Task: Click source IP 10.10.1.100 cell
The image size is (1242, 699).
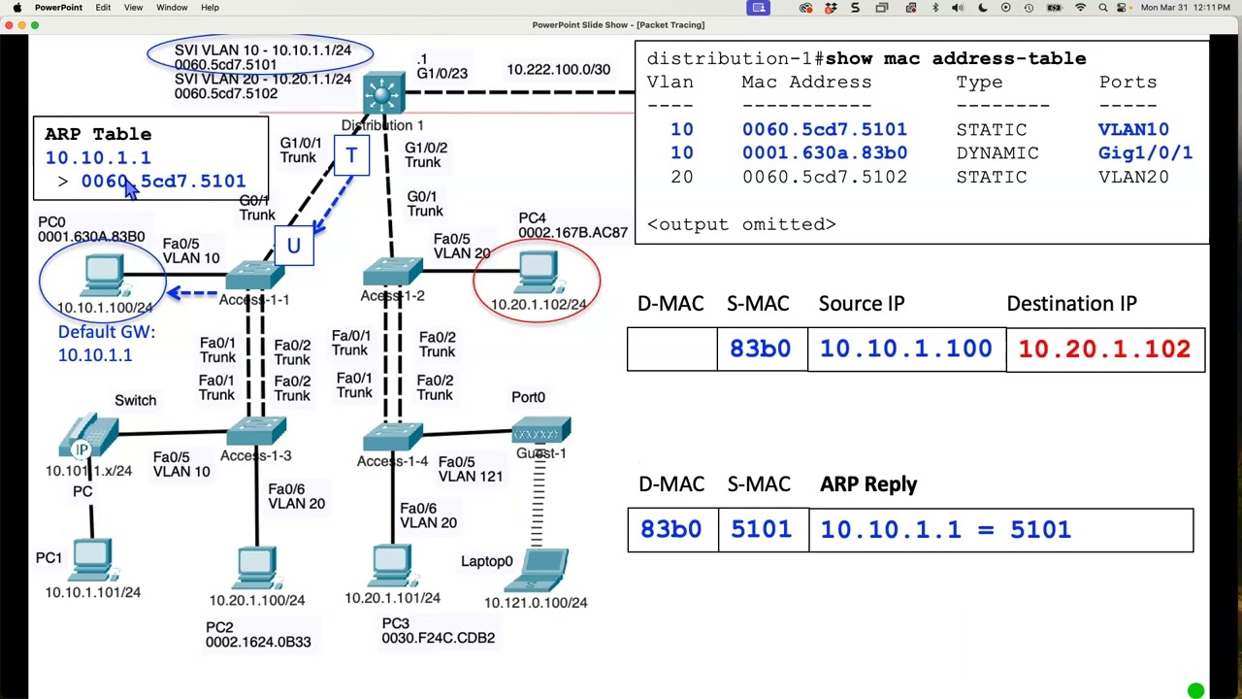Action: (906, 349)
